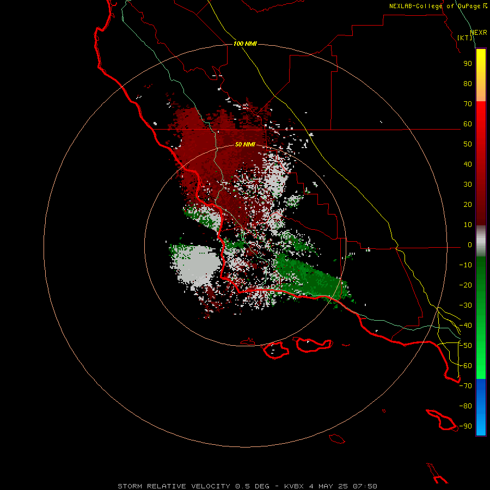The height and width of the screenshot is (490, 490).
Task: Select the -80 value on velocity scale
Action: pyautogui.click(x=465, y=406)
